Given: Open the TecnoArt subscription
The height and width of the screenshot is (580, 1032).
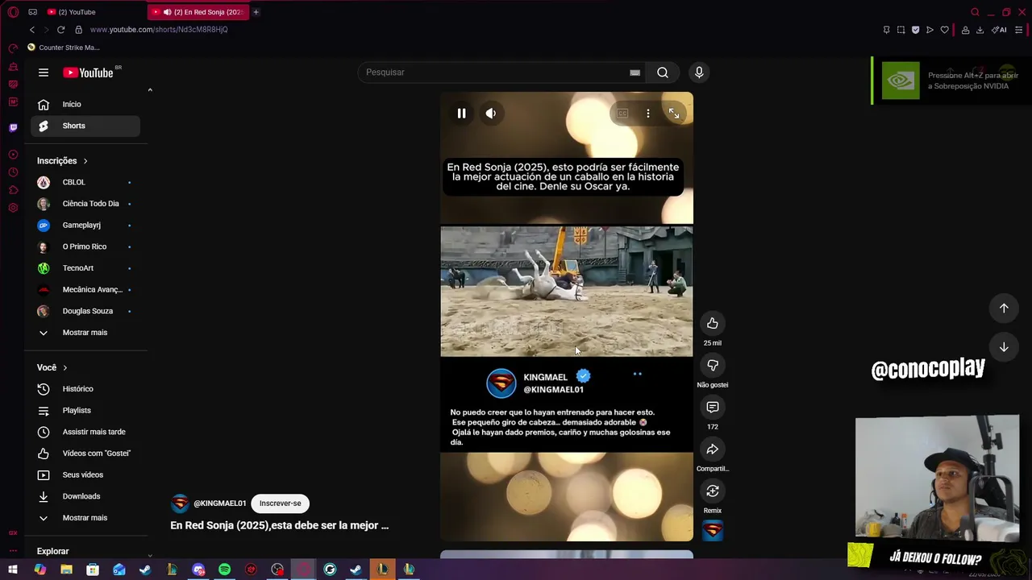Looking at the screenshot, I should [x=85, y=268].
